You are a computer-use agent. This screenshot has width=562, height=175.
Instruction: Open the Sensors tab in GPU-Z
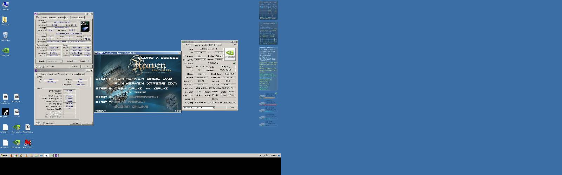197,45
